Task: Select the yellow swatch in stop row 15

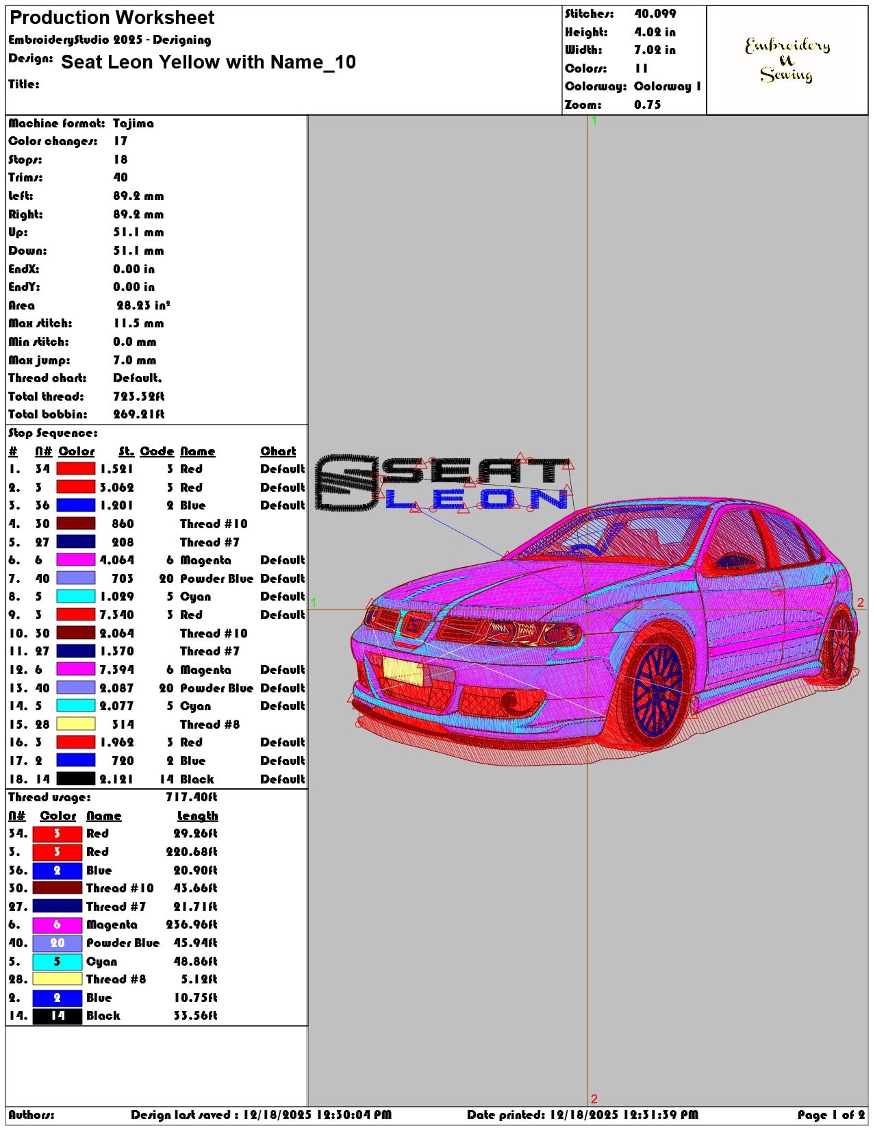Action: point(75,725)
